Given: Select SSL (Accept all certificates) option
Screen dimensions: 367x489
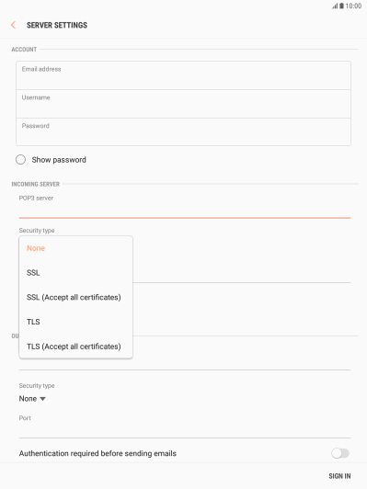Looking at the screenshot, I should tap(75, 297).
